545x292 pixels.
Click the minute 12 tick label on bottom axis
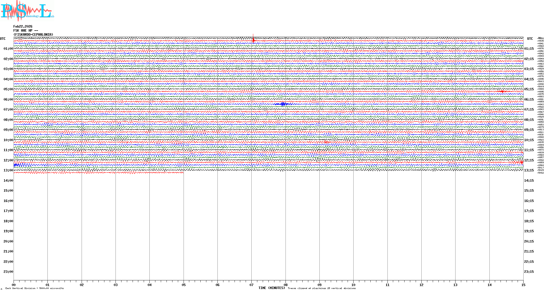coord(421,285)
